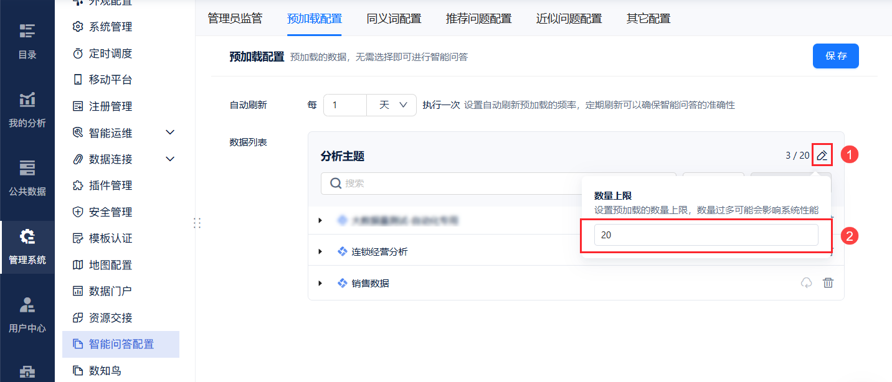
Task: Click the 资源交接 icon
Action: pos(78,318)
